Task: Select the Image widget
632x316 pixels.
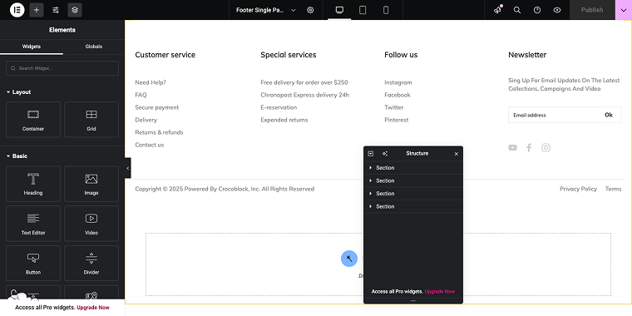Action: click(91, 184)
